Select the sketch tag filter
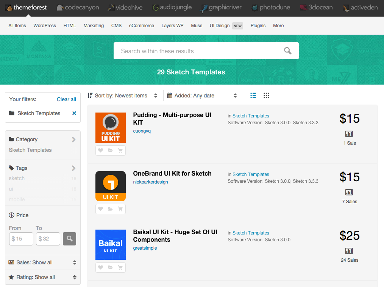This screenshot has height=287, width=384. (17, 178)
